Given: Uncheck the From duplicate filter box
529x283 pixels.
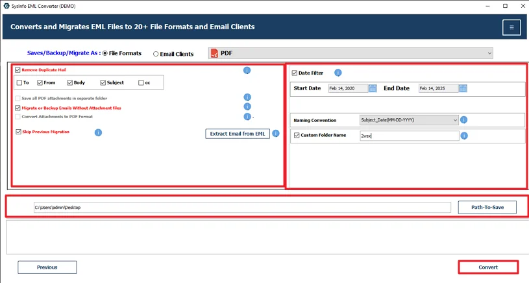Looking at the screenshot, I should pos(40,82).
